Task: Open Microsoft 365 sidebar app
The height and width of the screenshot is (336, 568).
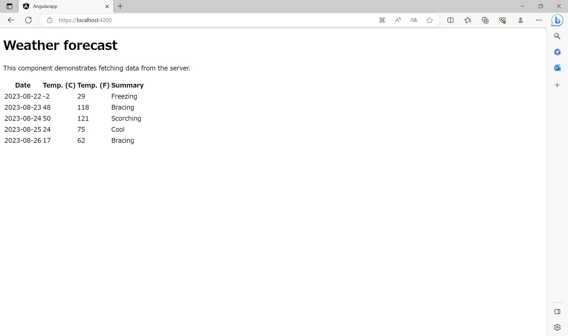Action: click(x=557, y=52)
